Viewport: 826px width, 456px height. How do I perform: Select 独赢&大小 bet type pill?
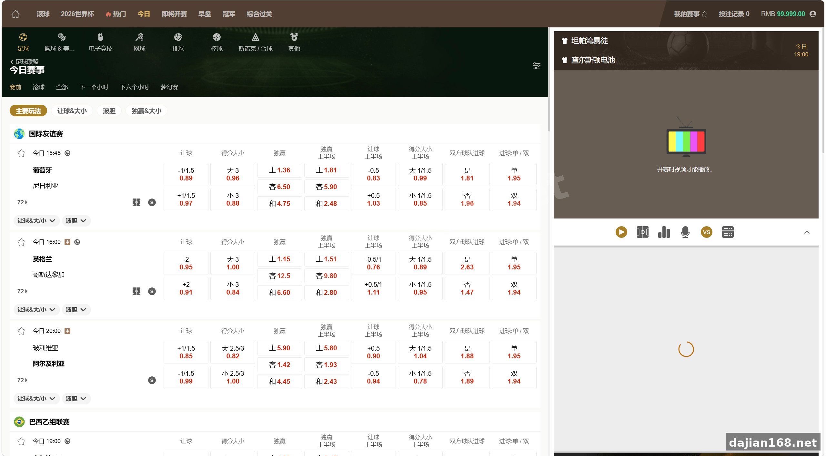(x=146, y=111)
